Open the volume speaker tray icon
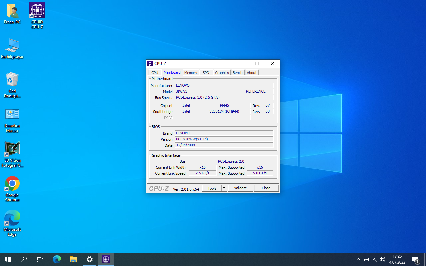The height and width of the screenshot is (266, 426). (x=382, y=259)
